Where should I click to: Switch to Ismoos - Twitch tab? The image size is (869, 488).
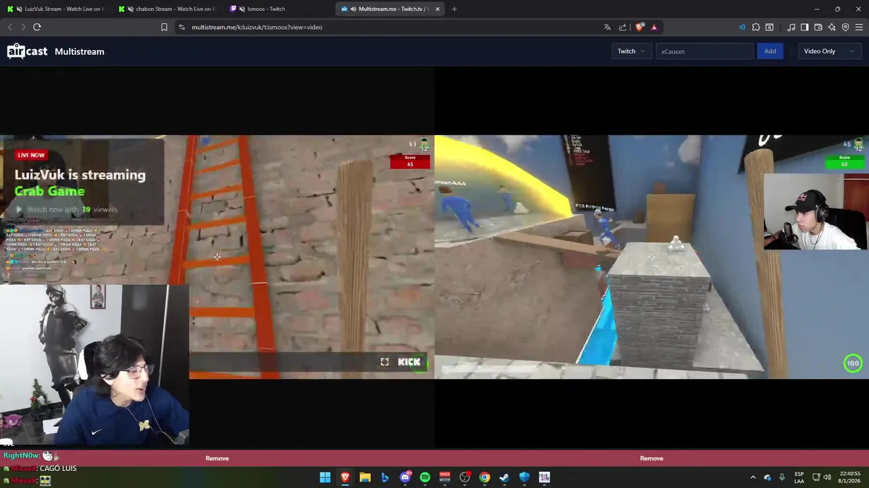pos(278,9)
